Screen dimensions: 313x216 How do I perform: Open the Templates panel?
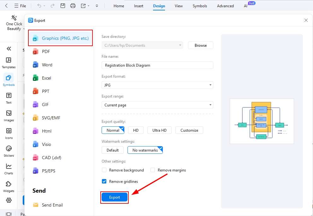pos(9,62)
